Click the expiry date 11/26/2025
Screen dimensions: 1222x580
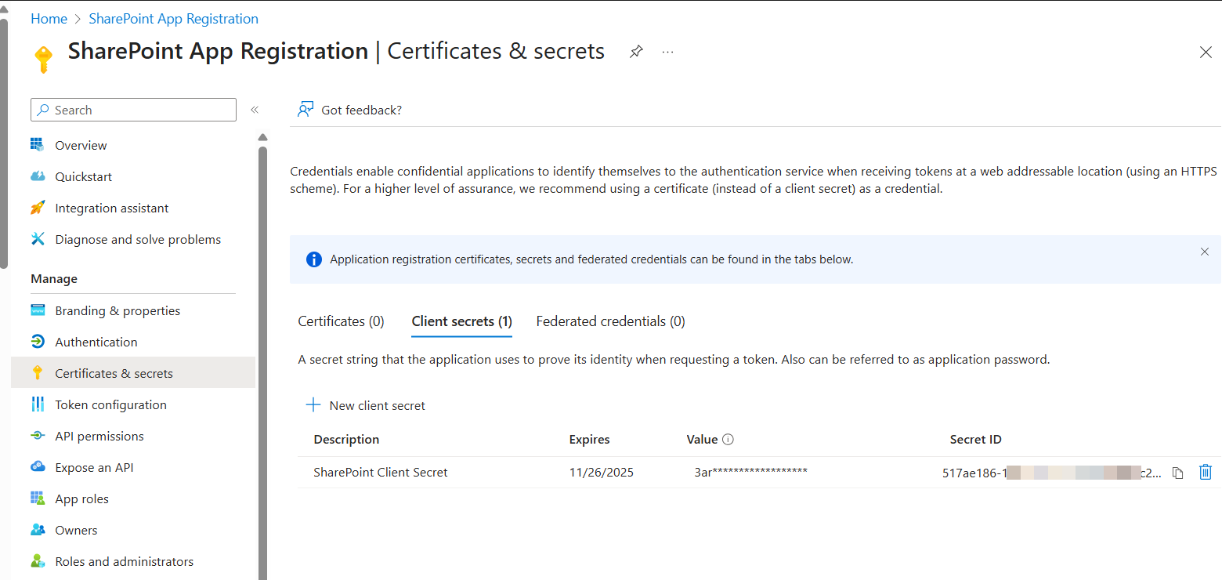coord(602,473)
